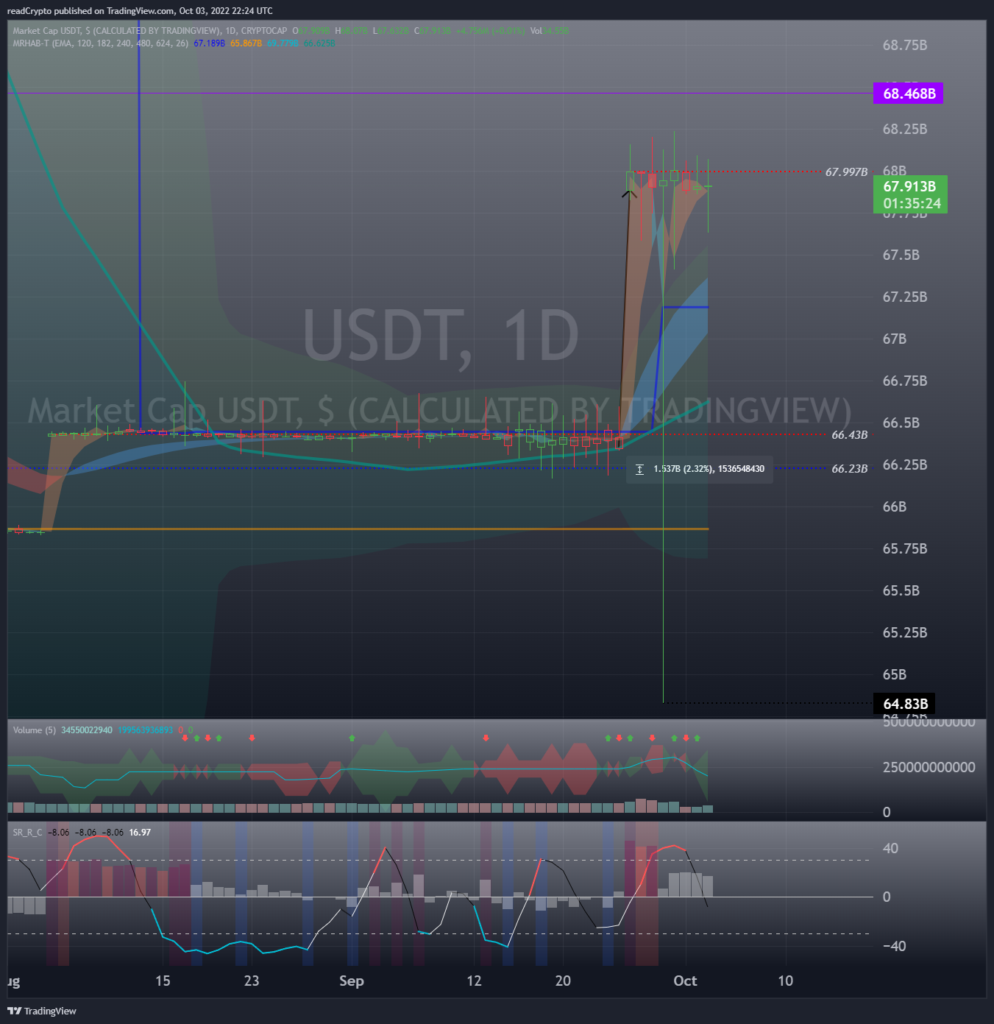Click the Volume (5) indicator legend
994x1024 pixels.
[34, 730]
